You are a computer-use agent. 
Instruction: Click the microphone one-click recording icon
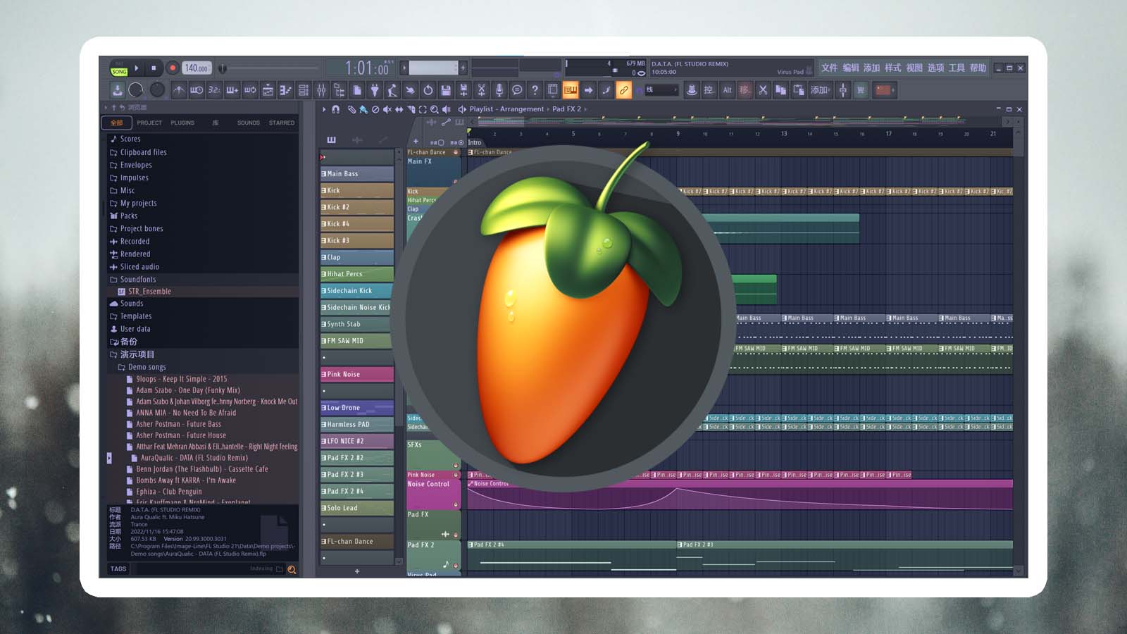[499, 90]
